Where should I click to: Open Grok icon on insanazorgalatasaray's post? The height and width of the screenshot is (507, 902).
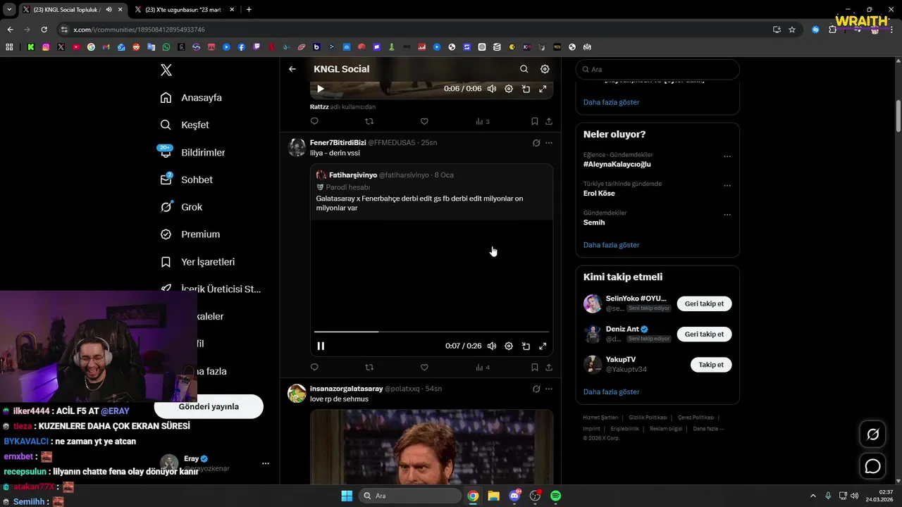536,389
